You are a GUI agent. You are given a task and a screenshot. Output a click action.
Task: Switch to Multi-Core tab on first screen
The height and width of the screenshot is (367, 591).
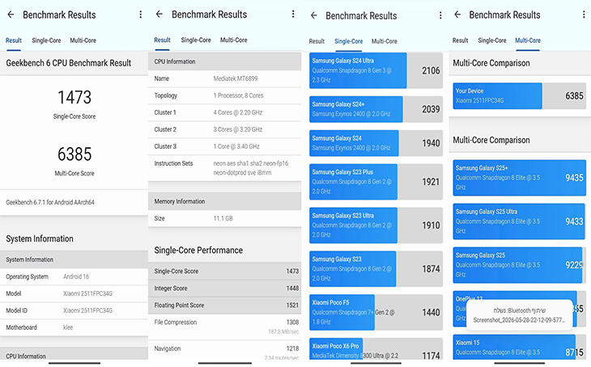point(83,40)
